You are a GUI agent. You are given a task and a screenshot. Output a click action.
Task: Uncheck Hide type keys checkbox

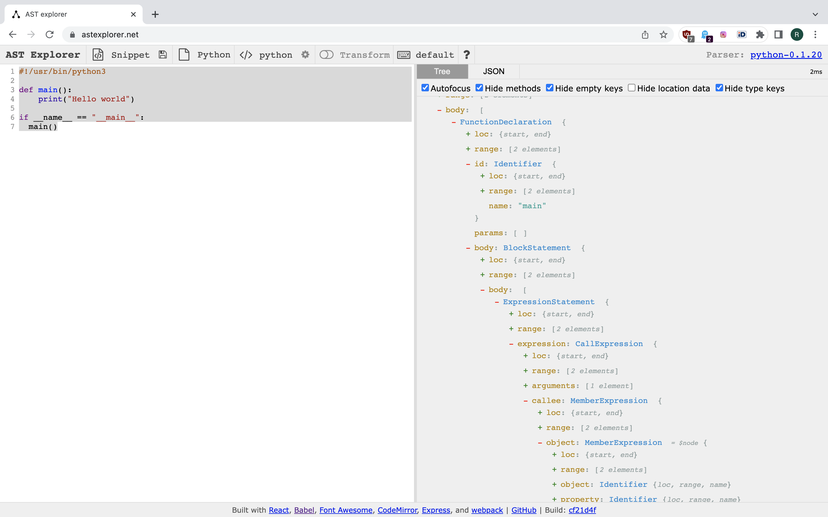719,88
